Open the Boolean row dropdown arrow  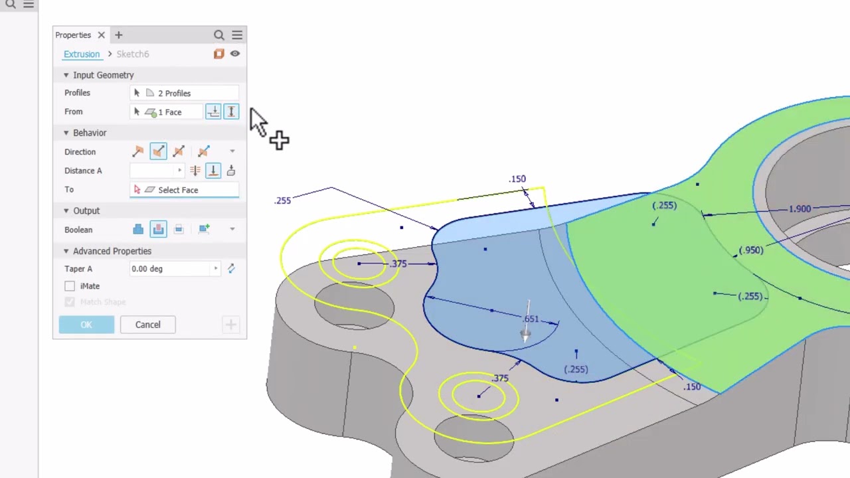point(232,230)
